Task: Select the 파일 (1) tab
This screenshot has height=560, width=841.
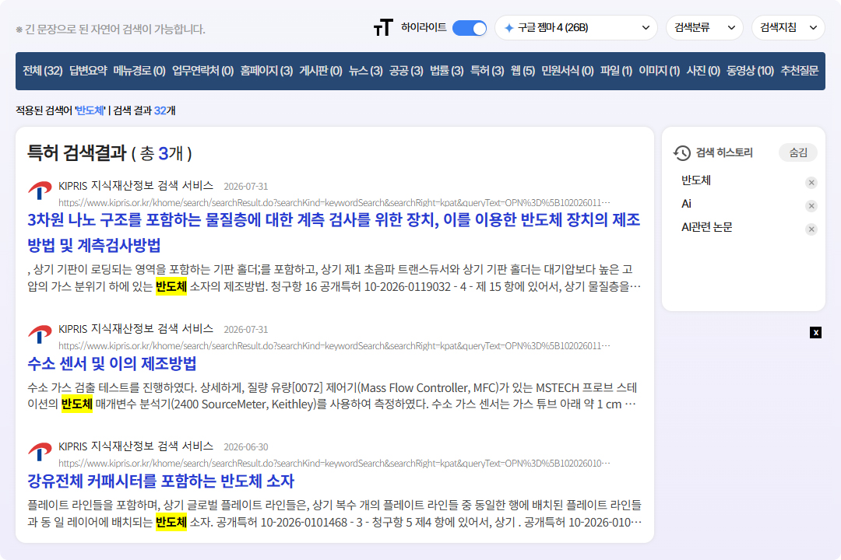Action: pyautogui.click(x=616, y=71)
